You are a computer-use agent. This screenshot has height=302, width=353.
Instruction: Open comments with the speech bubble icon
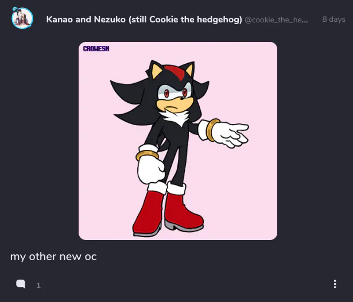click(21, 284)
